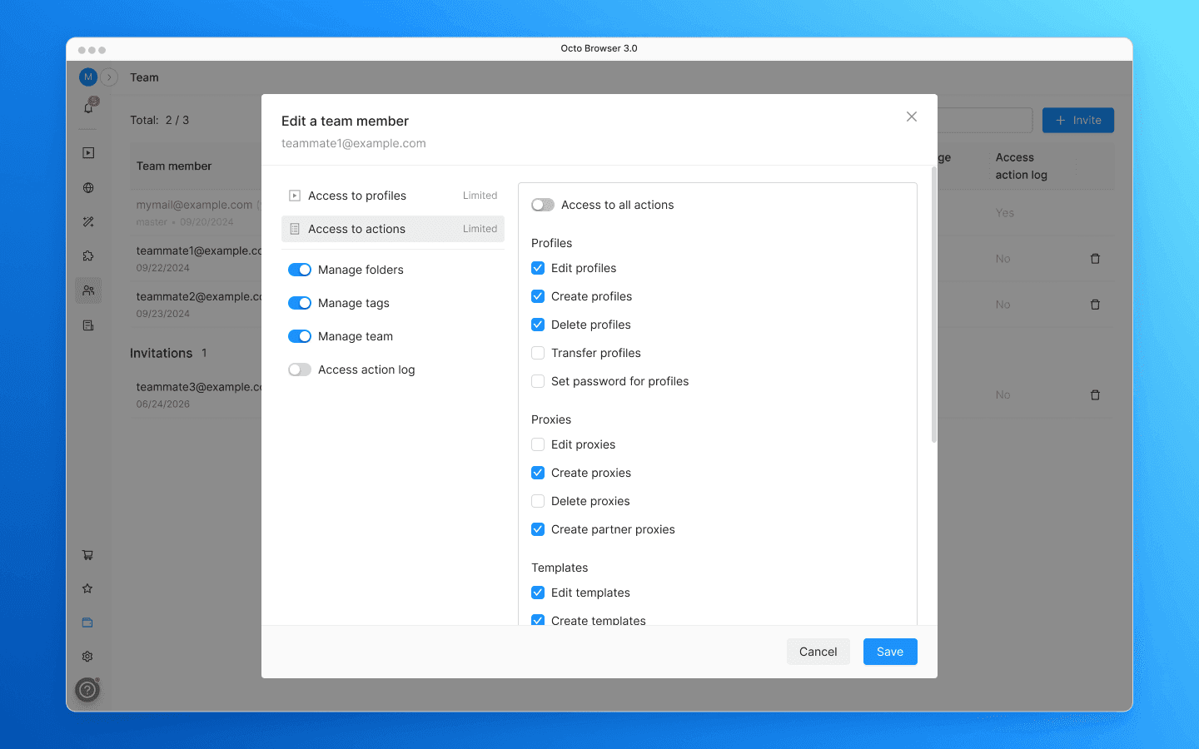Open the notifications bell icon in sidebar
The height and width of the screenshot is (749, 1199).
[89, 107]
